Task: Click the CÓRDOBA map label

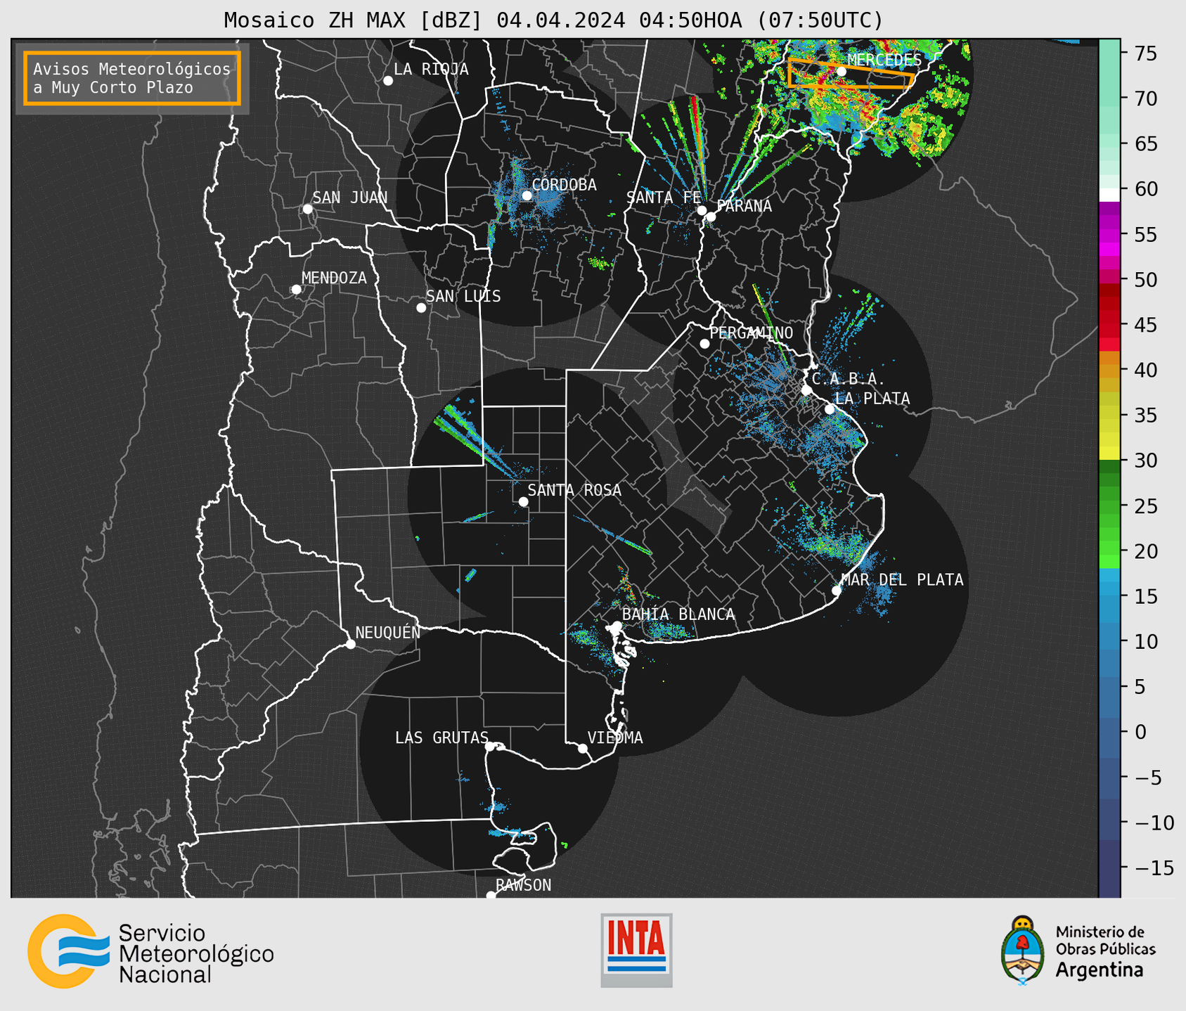Action: point(564,185)
